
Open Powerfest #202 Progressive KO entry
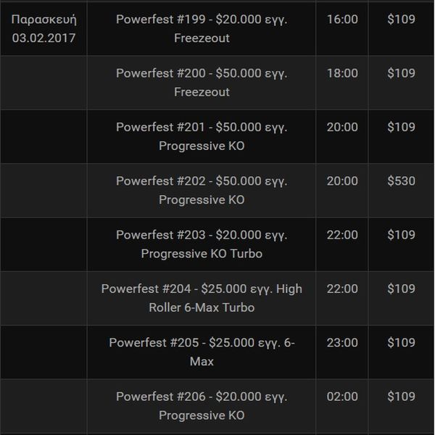pos(202,190)
